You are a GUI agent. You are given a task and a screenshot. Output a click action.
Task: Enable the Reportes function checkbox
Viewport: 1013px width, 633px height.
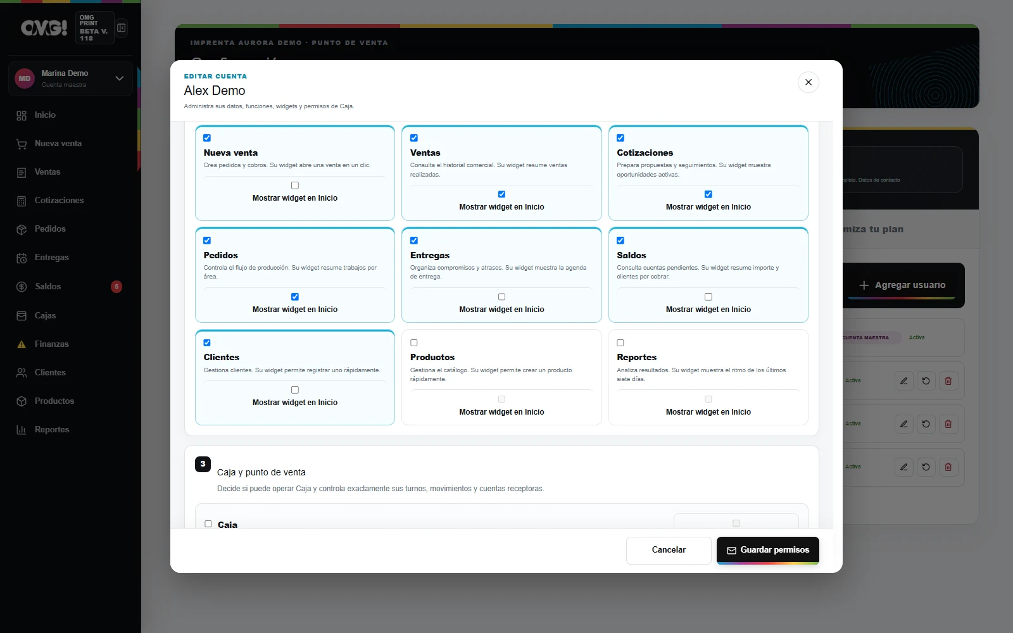click(620, 343)
